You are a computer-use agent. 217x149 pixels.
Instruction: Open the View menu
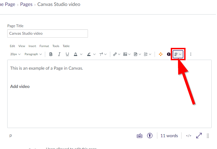click(22, 46)
